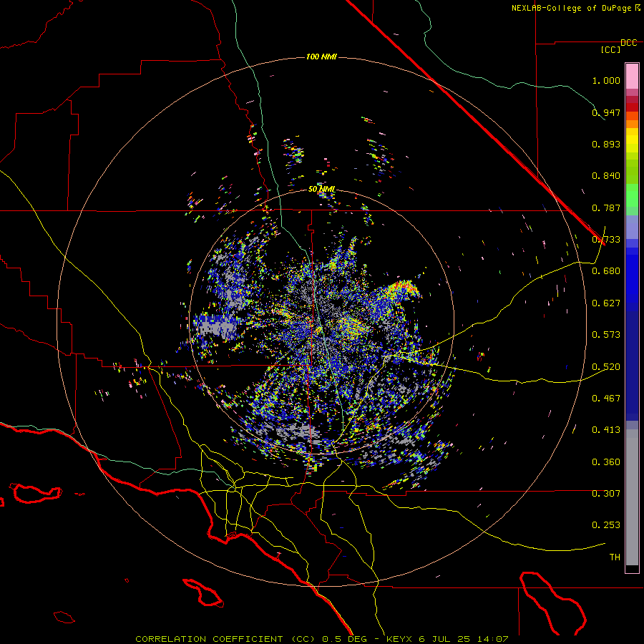The image size is (644, 644).
Task: Click the [CC] unit label
Action: pos(611,50)
